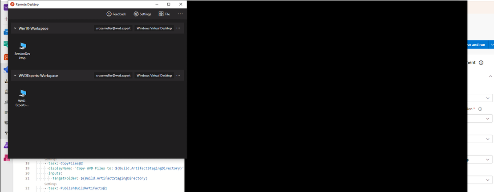The image size is (494, 192).
Task: Click the Test Plans flask icon in sidebar
Action: click(6, 145)
